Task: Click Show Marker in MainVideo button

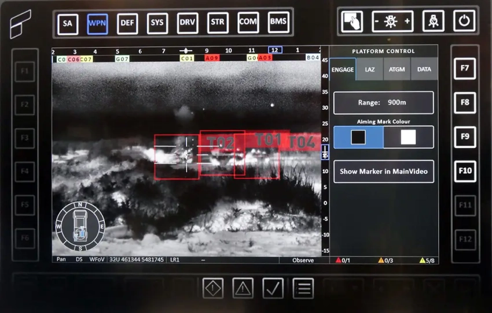Action: (x=383, y=172)
